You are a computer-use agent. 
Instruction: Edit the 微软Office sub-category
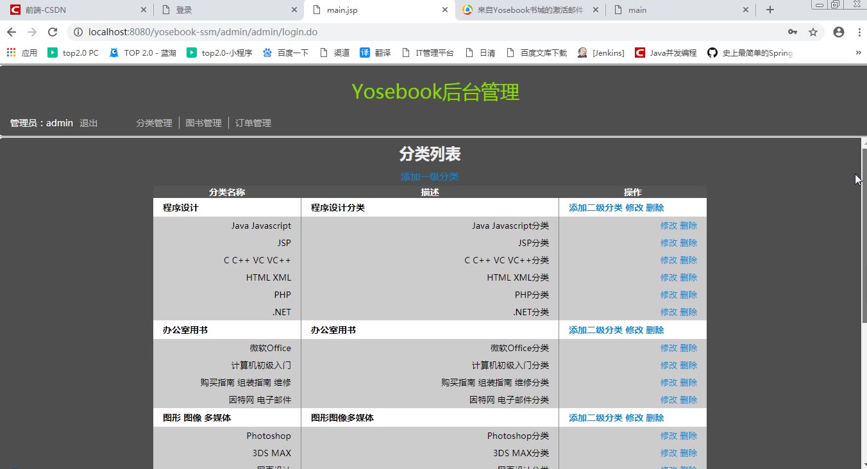669,348
